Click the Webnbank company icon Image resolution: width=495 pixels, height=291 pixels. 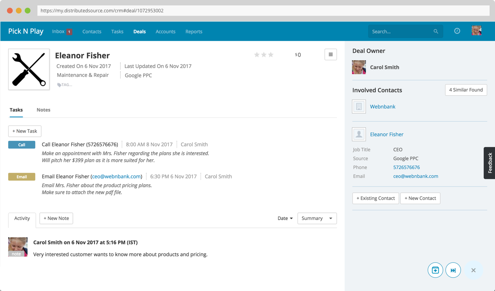(x=359, y=107)
